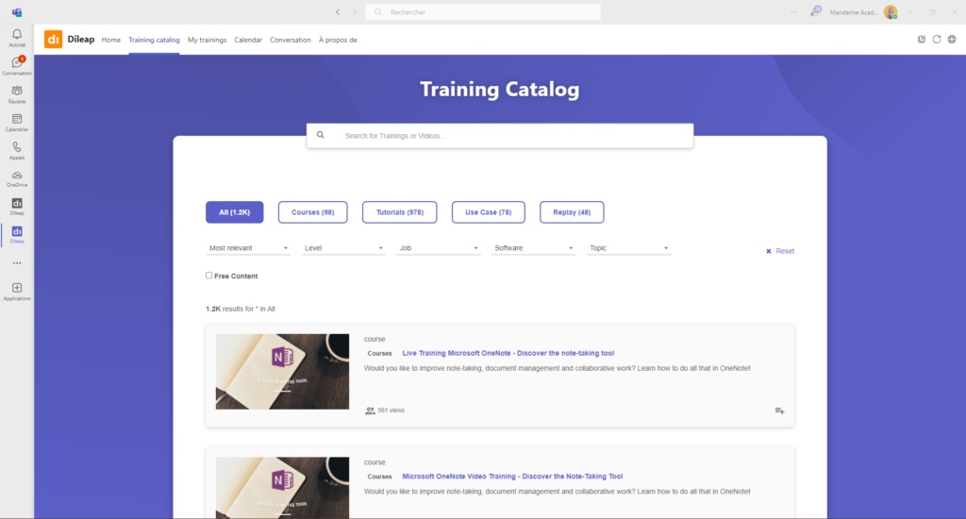The image size is (966, 519).
Task: Go forward with the right arrow
Action: pos(355,11)
